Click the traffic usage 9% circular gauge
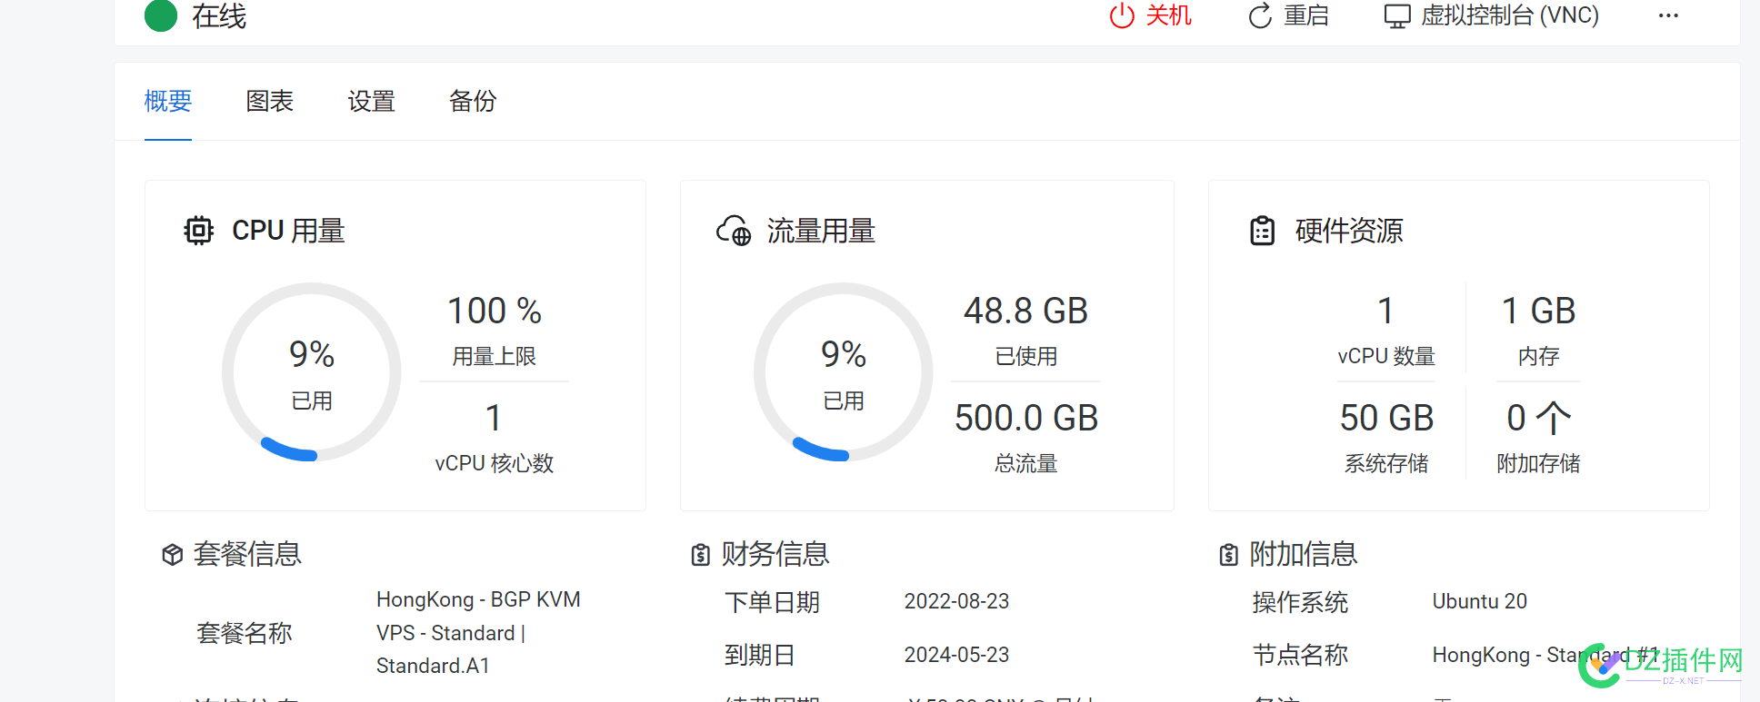Viewport: 1760px width, 702px height. [x=844, y=372]
